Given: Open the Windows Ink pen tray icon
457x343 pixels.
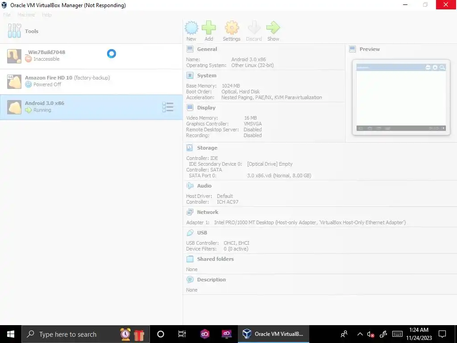Looking at the screenshot, I should coord(383,334).
